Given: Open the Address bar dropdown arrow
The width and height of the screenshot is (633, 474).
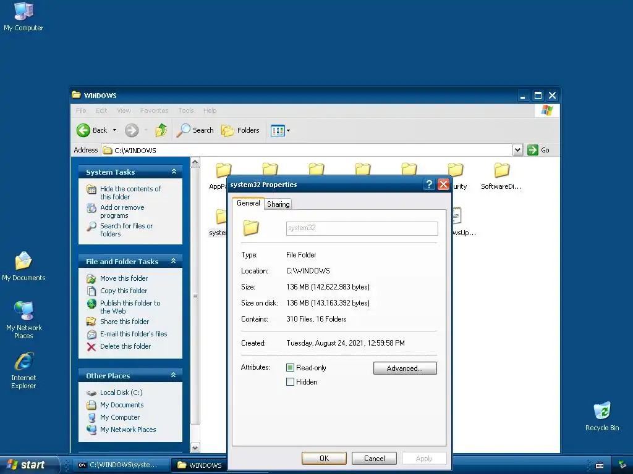Looking at the screenshot, I should (517, 150).
